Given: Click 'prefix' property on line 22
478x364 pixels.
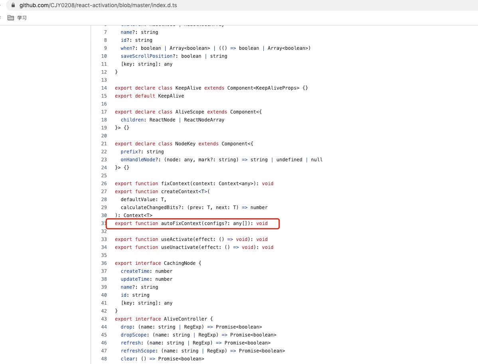Looking at the screenshot, I should tap(129, 152).
